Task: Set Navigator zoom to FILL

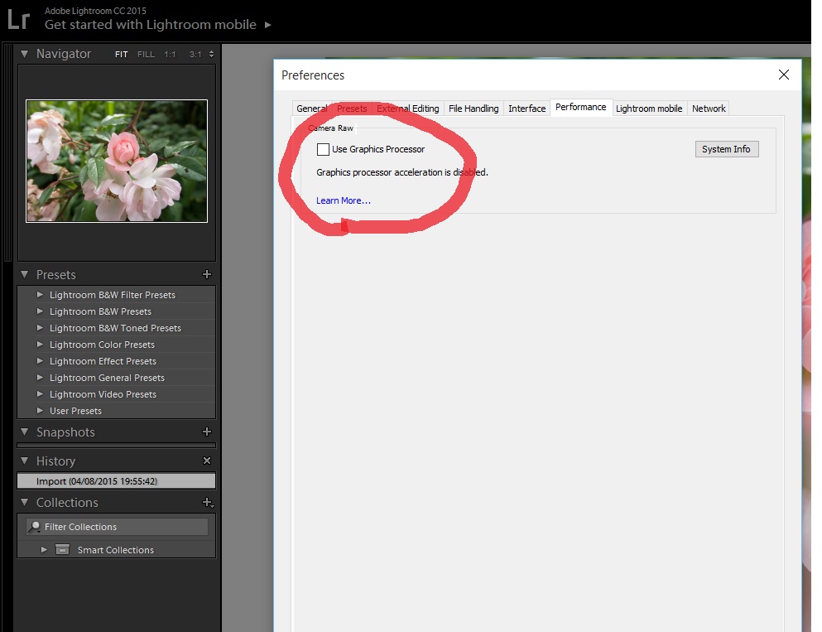Action: (x=146, y=54)
